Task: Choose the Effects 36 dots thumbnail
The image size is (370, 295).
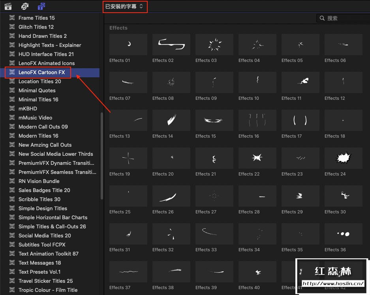Action: (343, 234)
